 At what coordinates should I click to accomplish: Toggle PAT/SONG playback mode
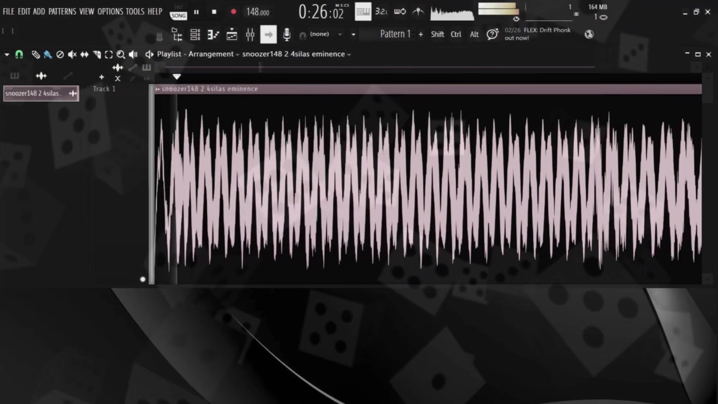[179, 12]
